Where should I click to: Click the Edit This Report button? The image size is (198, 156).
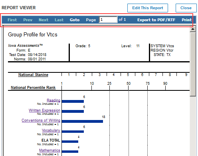pos(148,8)
